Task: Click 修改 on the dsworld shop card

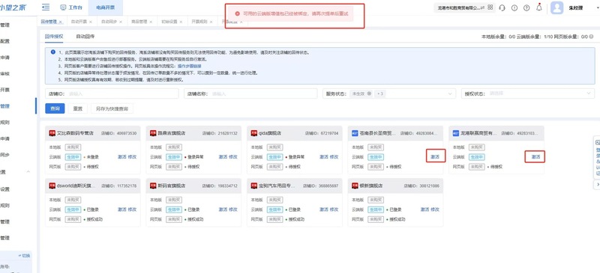Action: click(132, 209)
